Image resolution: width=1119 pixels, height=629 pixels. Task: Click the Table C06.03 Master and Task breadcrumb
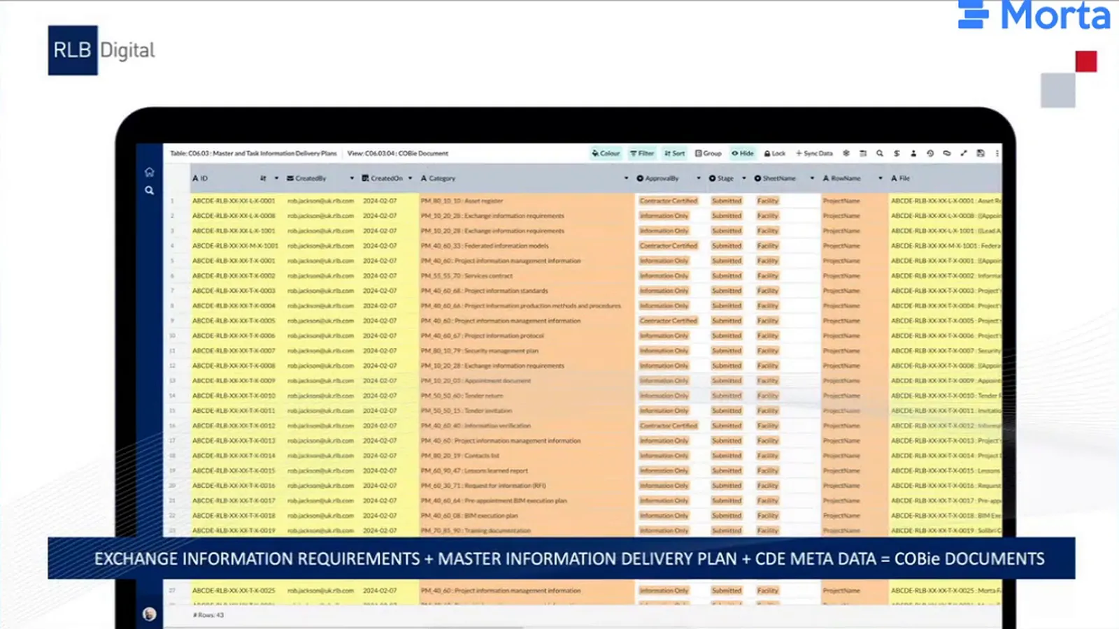253,153
